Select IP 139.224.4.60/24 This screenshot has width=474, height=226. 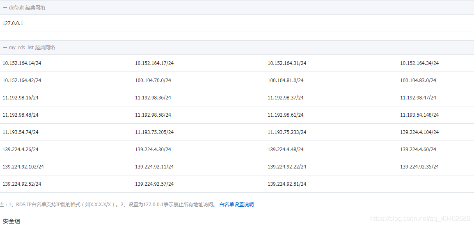coord(418,150)
